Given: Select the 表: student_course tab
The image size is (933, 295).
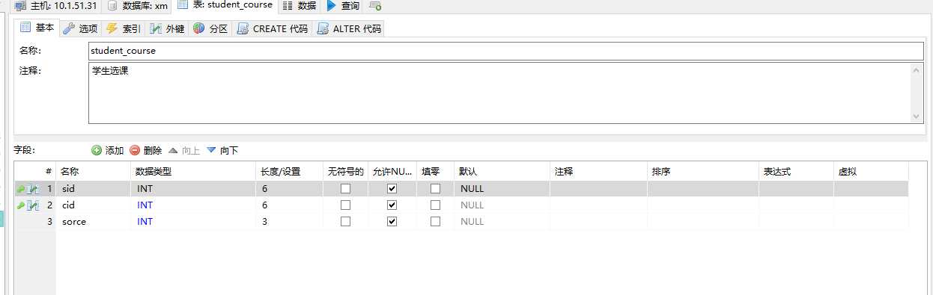Looking at the screenshot, I should [x=225, y=6].
